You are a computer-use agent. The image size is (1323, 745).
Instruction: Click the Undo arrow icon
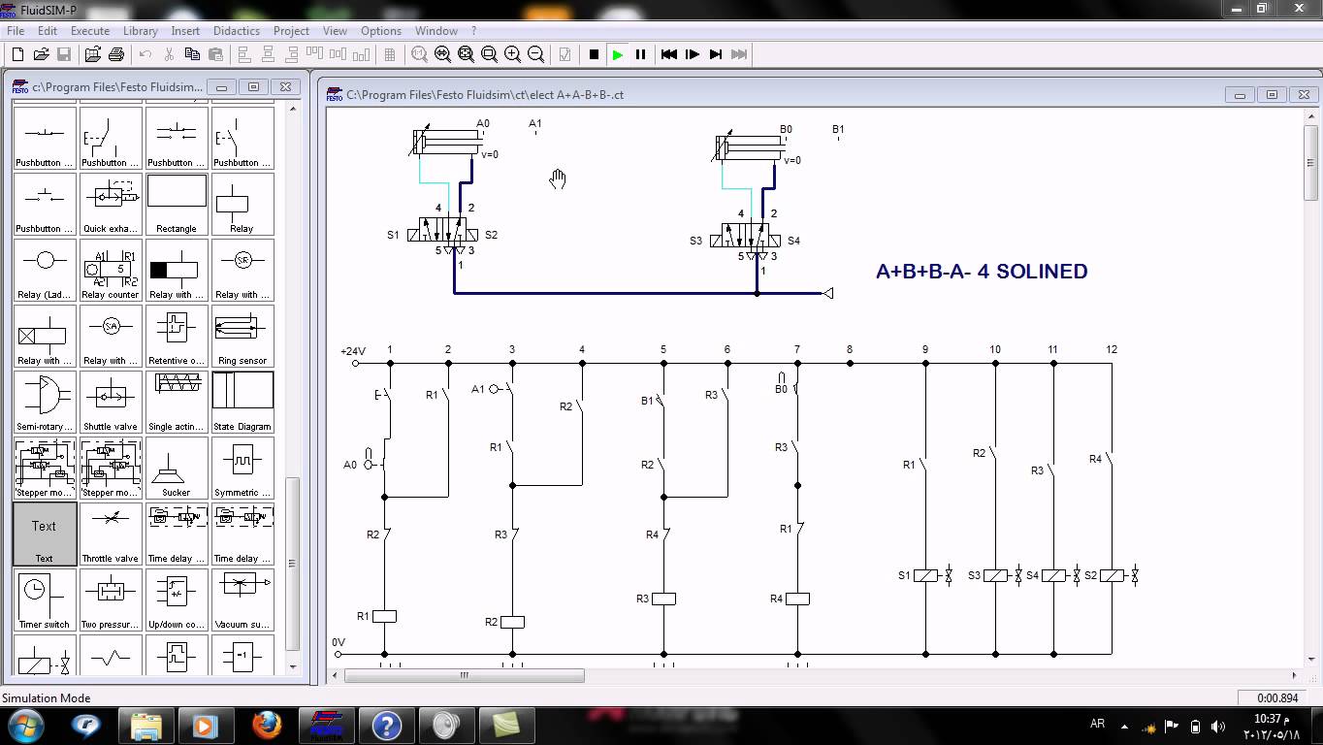coord(145,54)
